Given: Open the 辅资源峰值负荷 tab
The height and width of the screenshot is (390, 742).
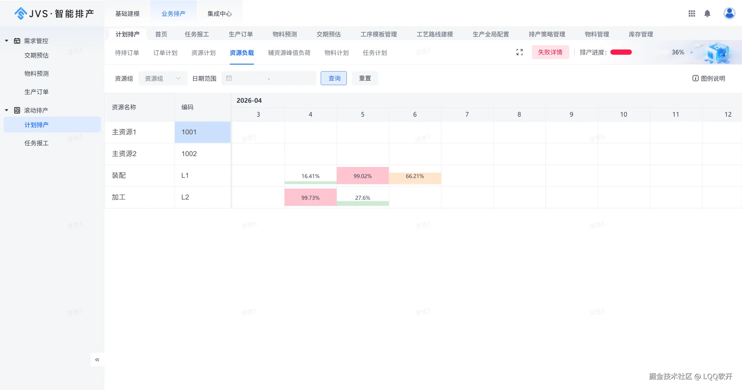Looking at the screenshot, I should (289, 53).
